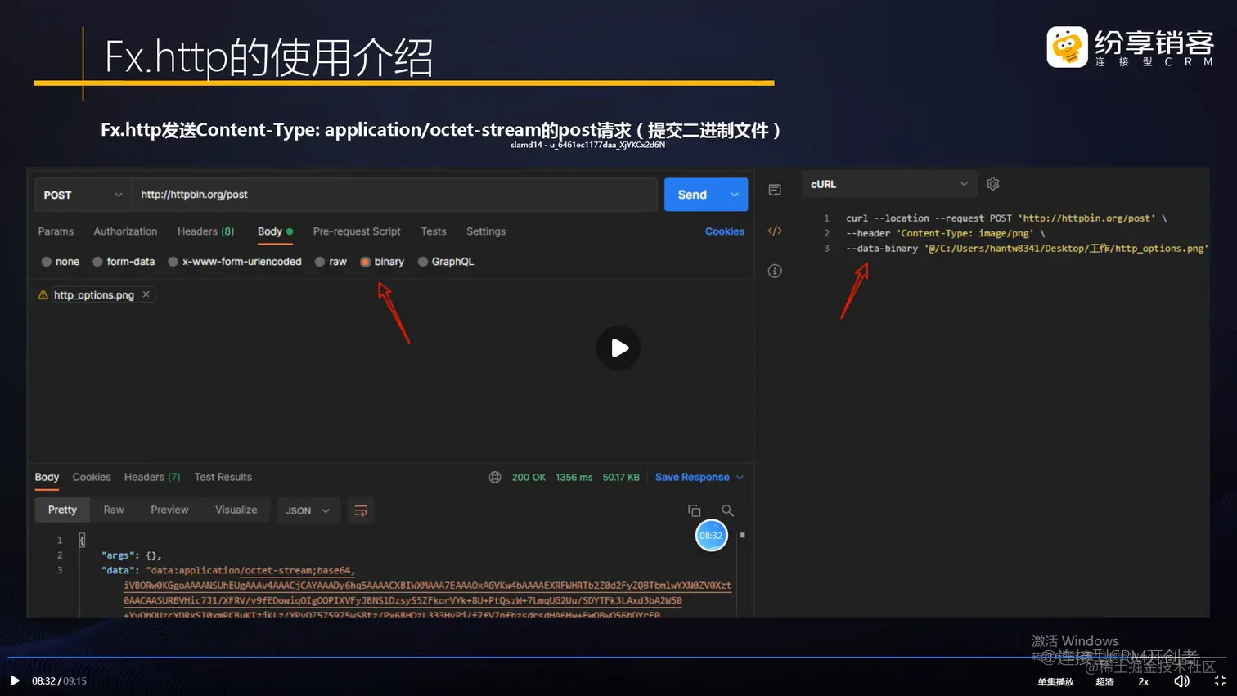Click the code snippet </> icon
Viewport: 1237px width, 696px height.
tap(775, 231)
